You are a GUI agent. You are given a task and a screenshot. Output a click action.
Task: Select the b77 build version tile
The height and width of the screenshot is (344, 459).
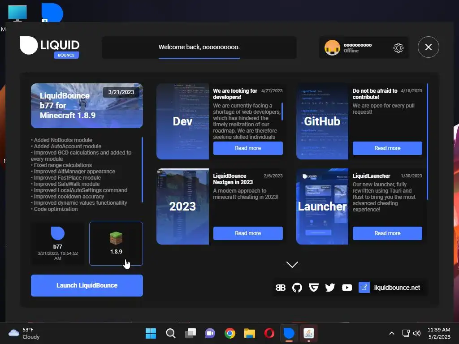58,244
